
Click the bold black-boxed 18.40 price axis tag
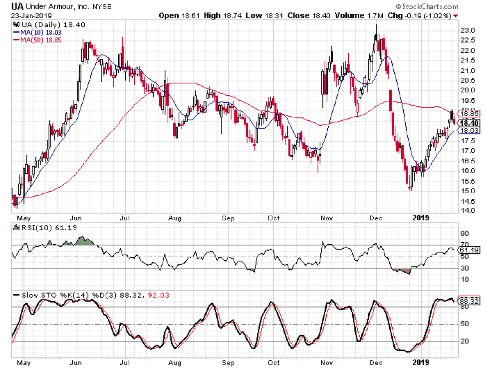point(469,123)
